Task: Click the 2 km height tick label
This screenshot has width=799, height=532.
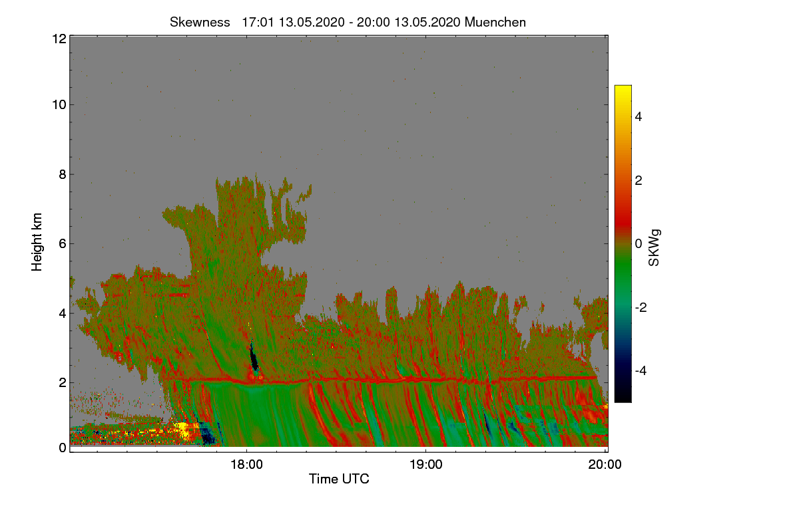Action: tap(62, 382)
